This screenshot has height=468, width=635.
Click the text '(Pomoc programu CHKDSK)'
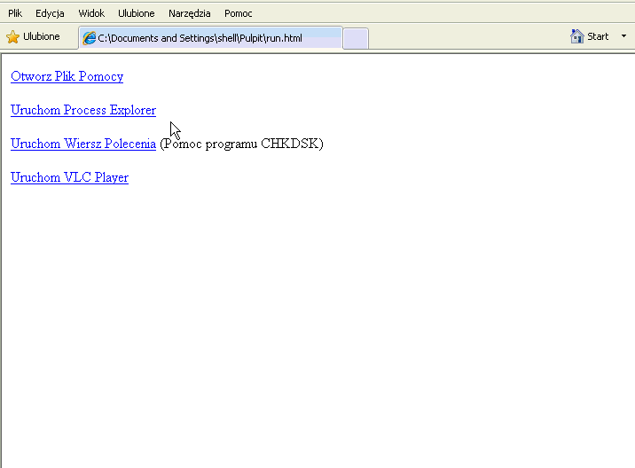[241, 144]
